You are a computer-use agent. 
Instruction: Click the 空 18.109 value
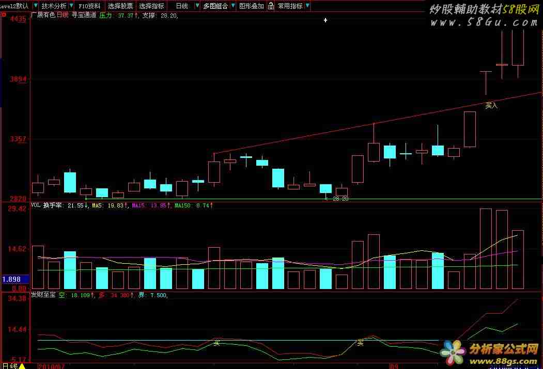(76, 295)
